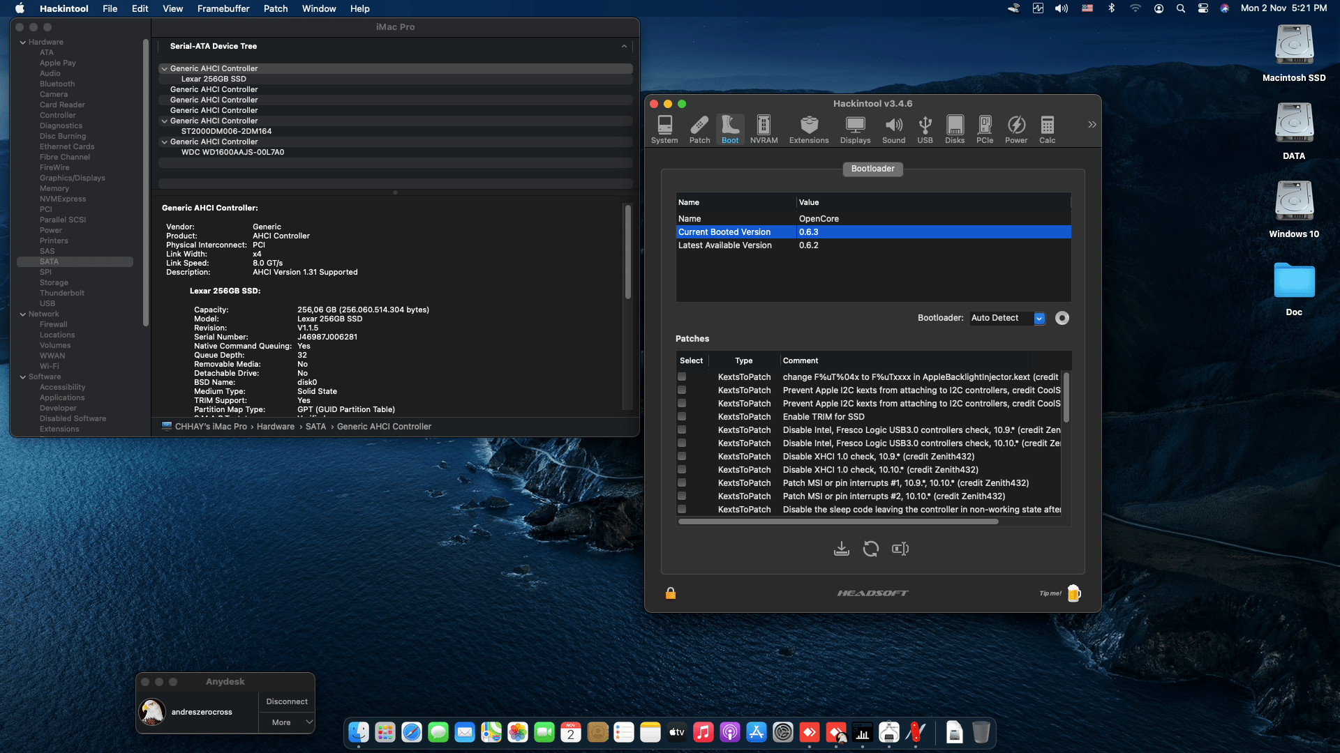
Task: Open the Patch menu in menu bar
Action: click(x=275, y=8)
